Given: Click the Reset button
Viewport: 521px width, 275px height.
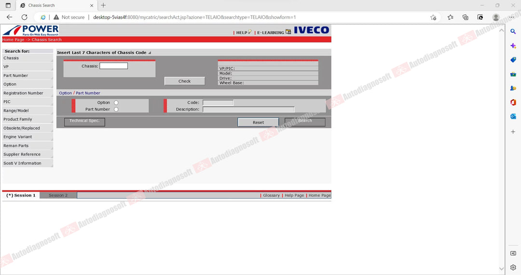Looking at the screenshot, I should [258, 122].
